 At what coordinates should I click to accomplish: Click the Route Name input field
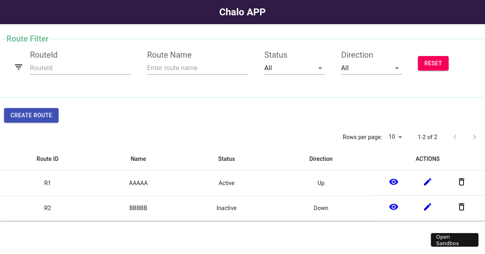197,68
